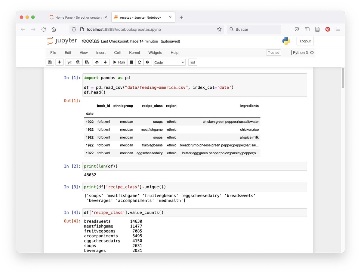
Task: Insert cell below with plus icon
Action: 60,62
